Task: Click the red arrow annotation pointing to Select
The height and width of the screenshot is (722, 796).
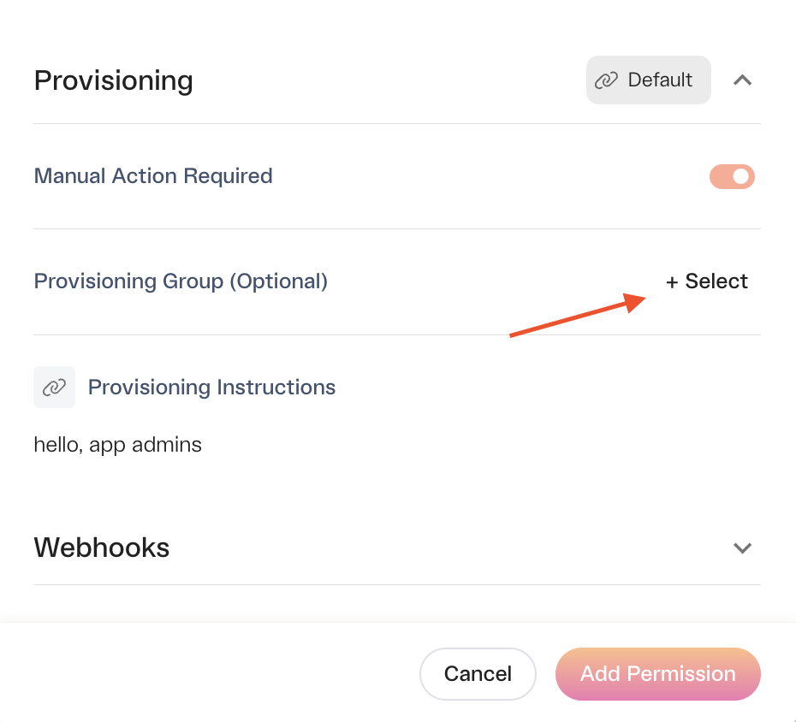Action: [x=577, y=315]
